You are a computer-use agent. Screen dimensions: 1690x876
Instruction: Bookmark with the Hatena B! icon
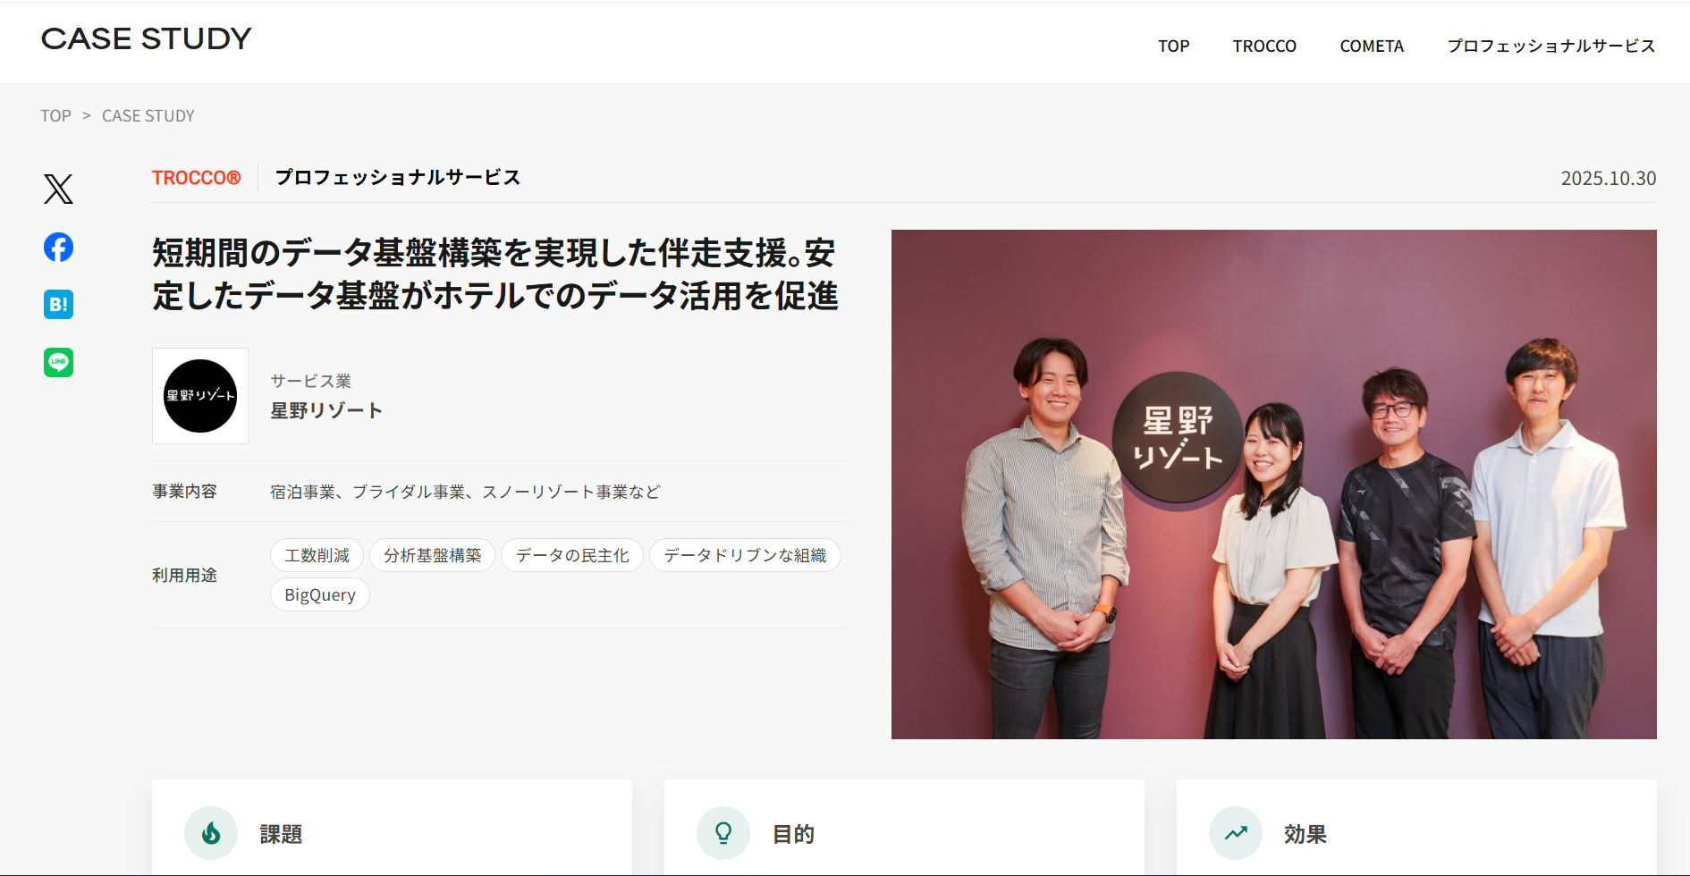click(x=58, y=305)
